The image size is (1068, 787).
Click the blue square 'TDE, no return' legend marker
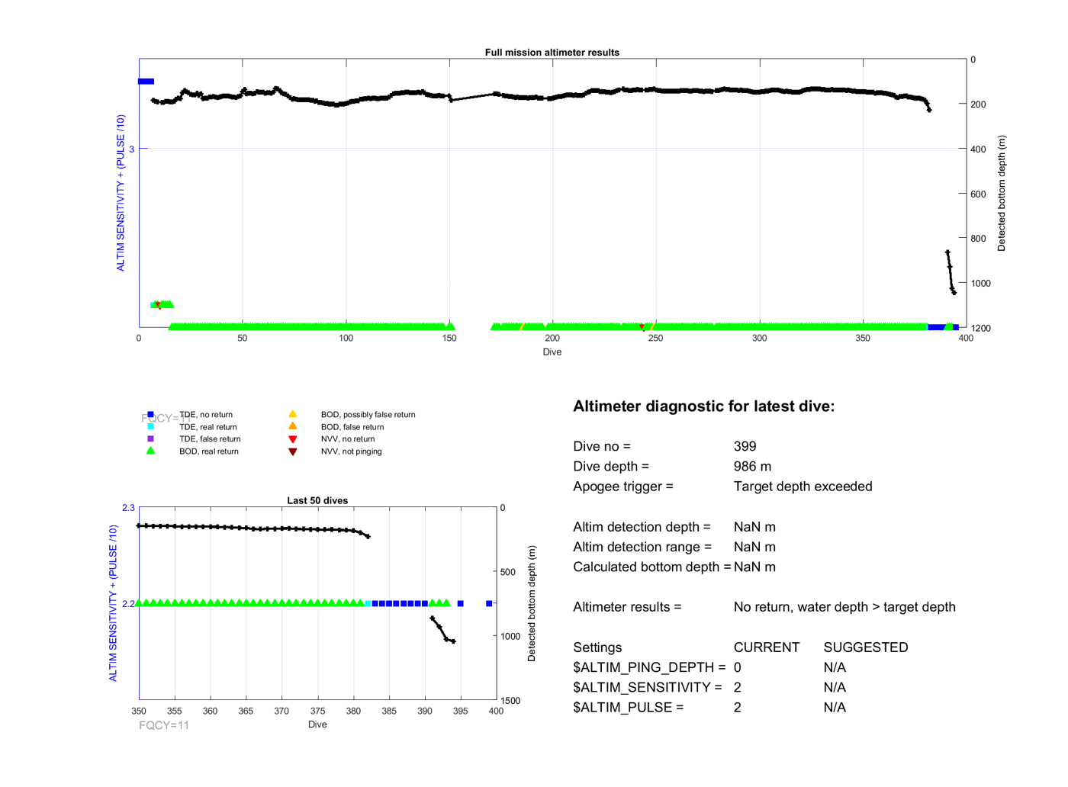(150, 415)
